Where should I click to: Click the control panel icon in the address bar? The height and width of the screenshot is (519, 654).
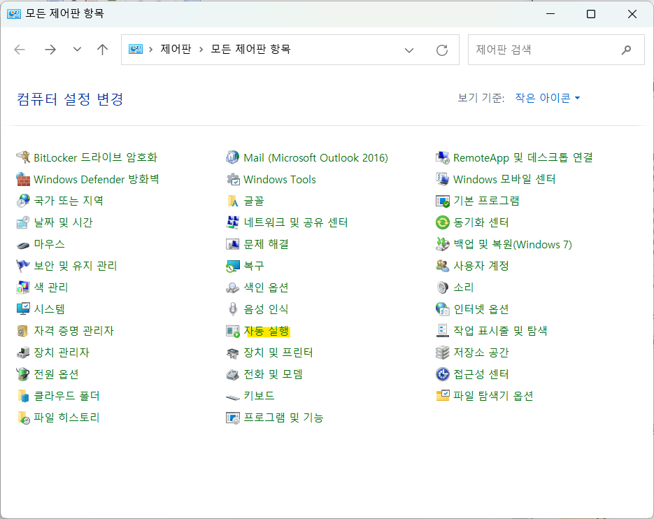[136, 49]
